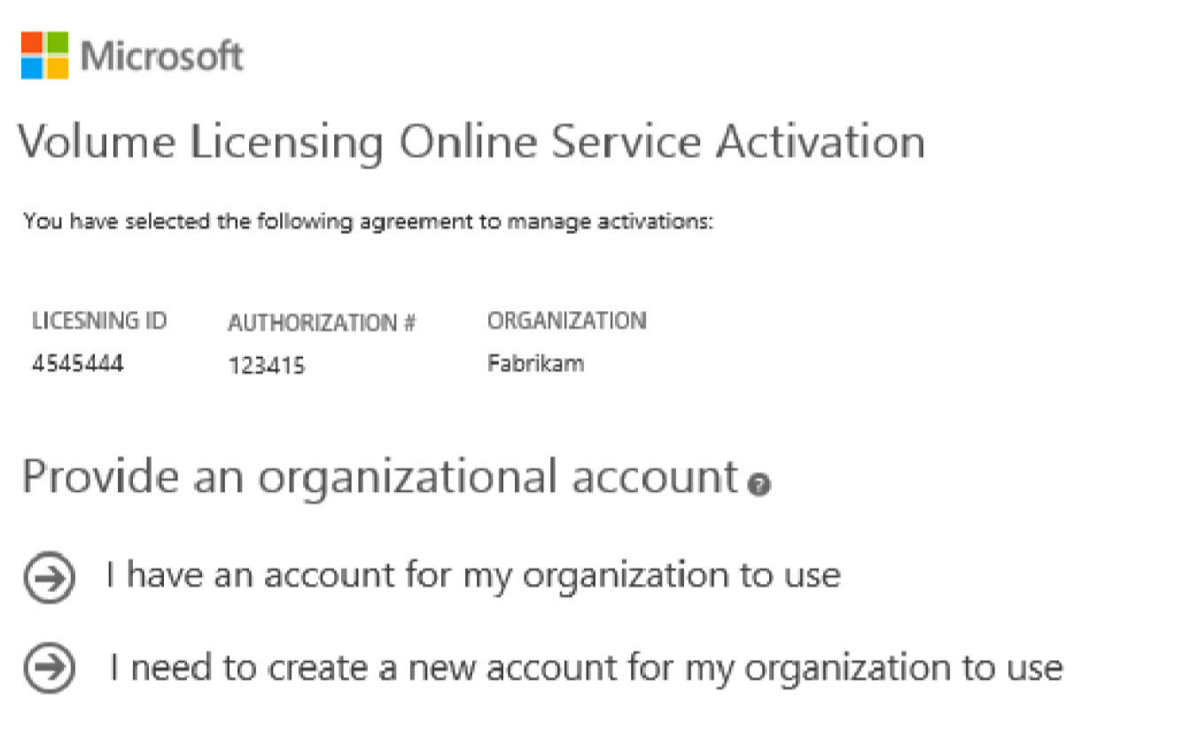Click the "You have selected the following agreement" text
Viewport: 1182px width, 732px height.
tap(368, 222)
